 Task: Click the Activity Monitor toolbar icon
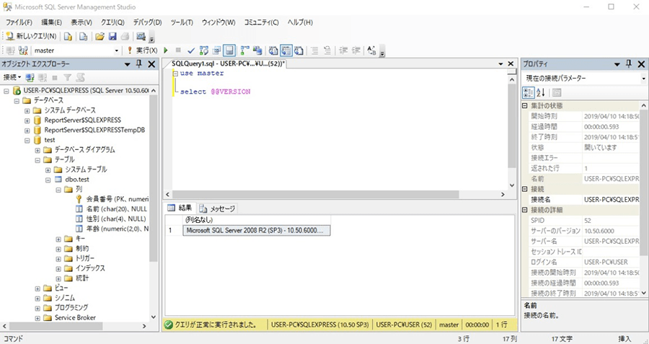[x=141, y=37]
